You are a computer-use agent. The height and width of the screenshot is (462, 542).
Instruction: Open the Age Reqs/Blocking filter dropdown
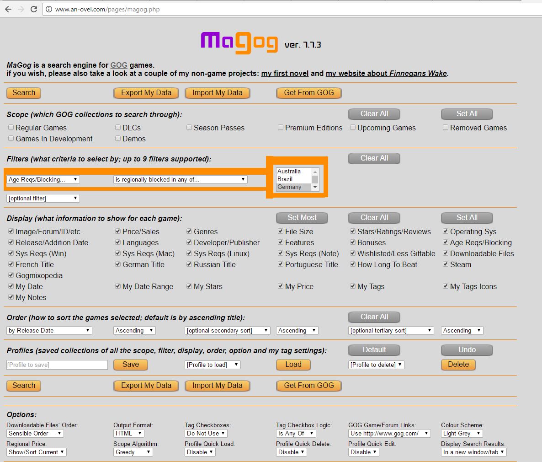point(43,179)
